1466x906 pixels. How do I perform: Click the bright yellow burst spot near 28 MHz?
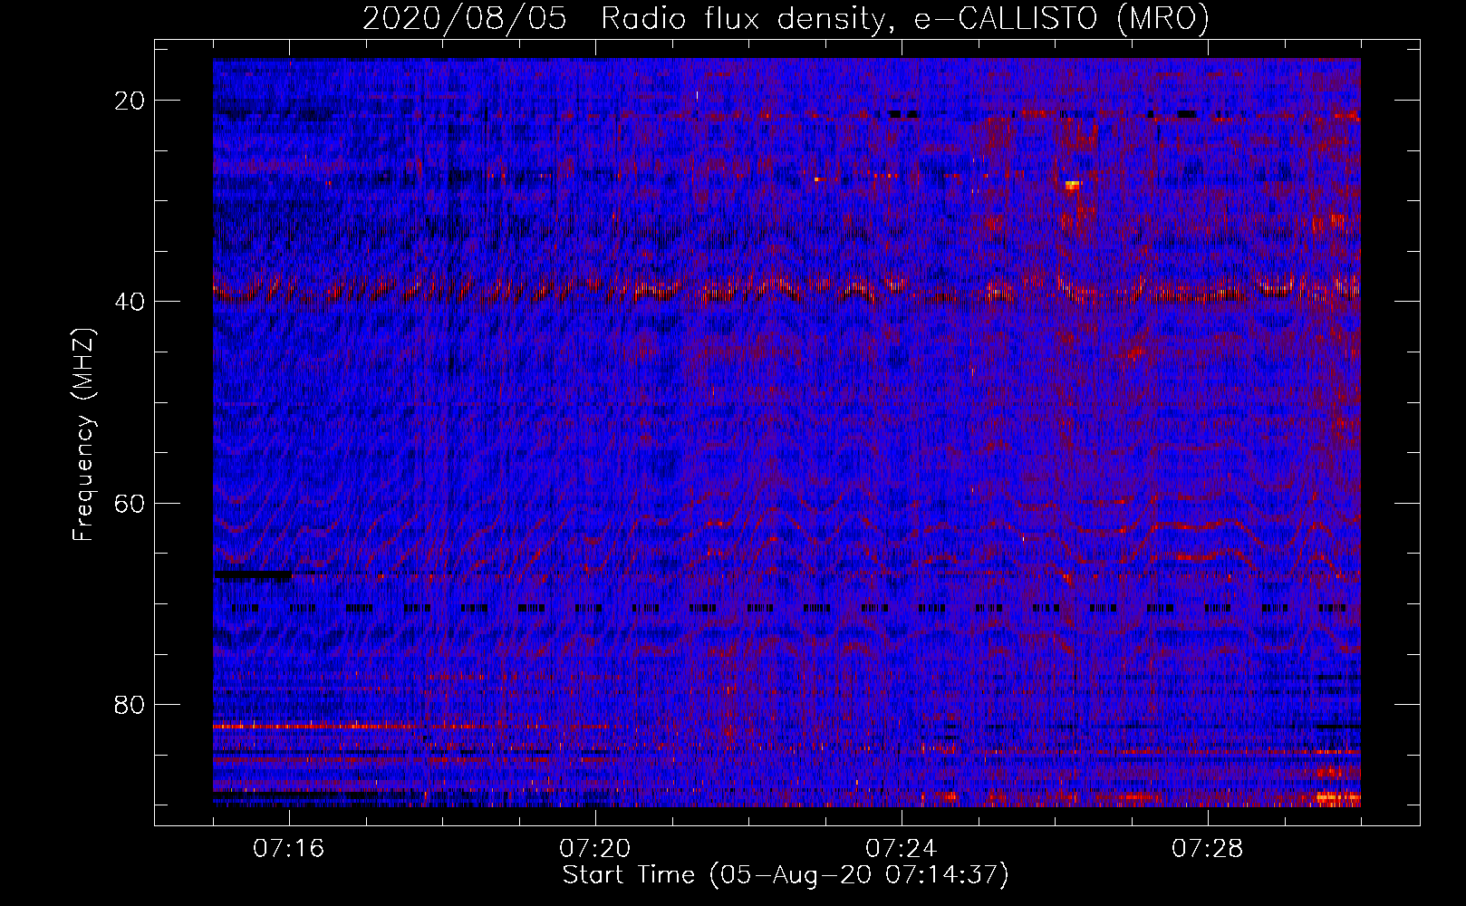(1073, 184)
